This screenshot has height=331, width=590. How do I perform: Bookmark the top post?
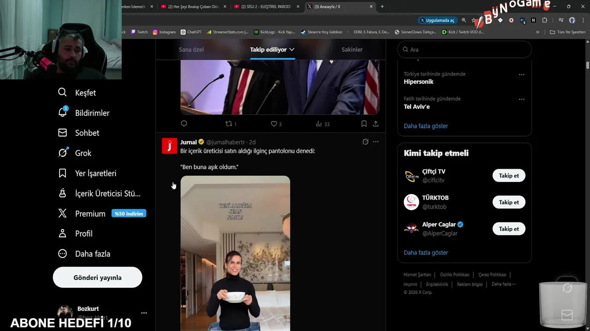pyautogui.click(x=364, y=124)
